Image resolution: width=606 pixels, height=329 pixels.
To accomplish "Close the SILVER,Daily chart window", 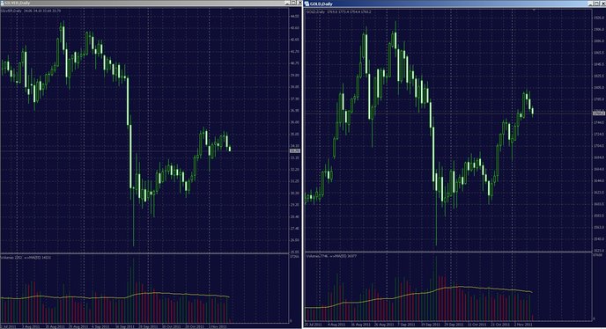I will point(299,3).
